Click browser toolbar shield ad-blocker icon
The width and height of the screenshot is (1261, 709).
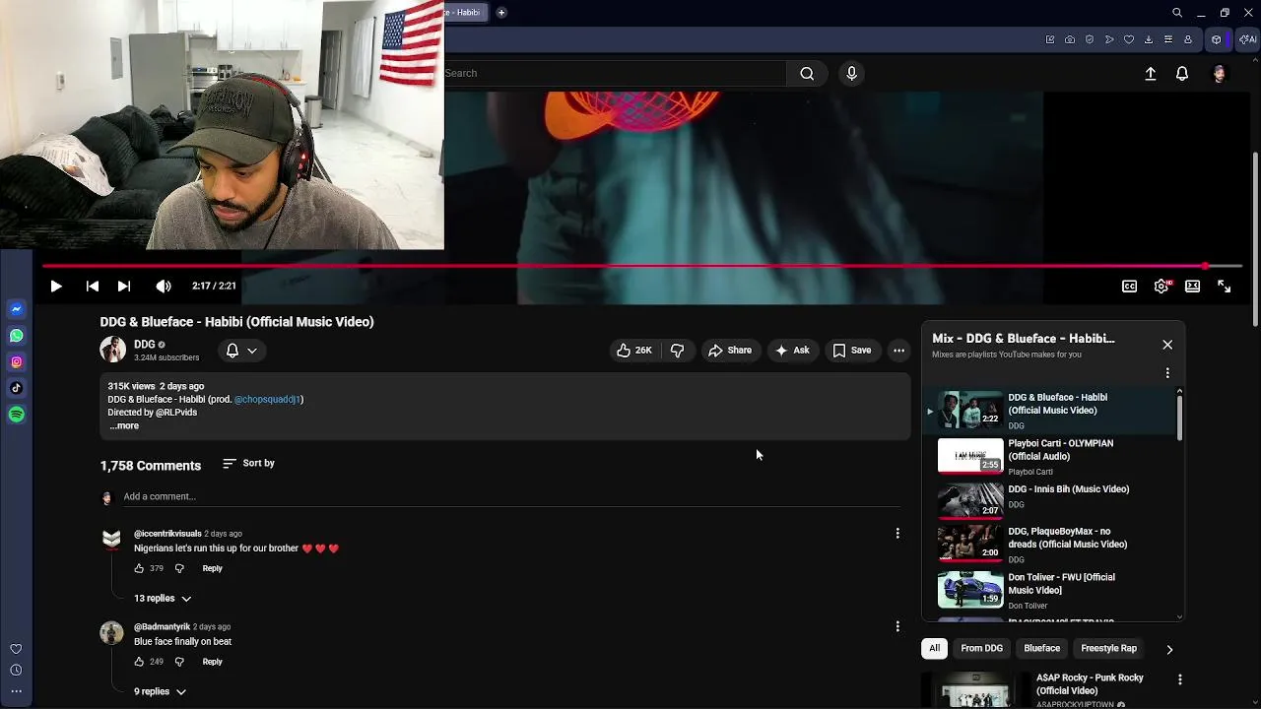(x=1090, y=39)
